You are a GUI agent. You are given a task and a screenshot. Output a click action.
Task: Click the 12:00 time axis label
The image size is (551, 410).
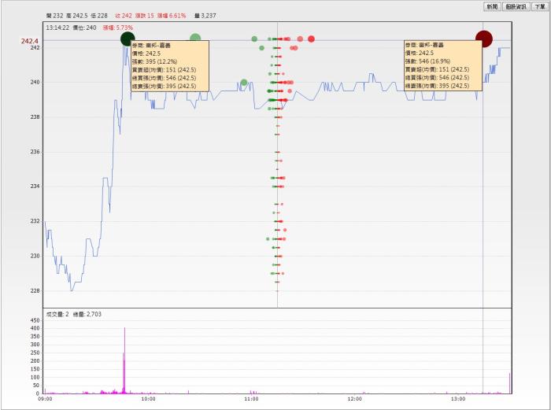click(x=354, y=399)
